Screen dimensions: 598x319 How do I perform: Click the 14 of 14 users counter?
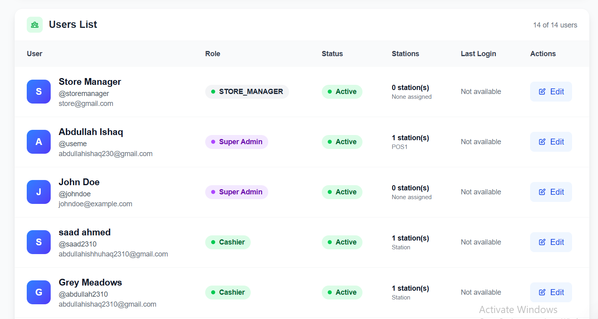(x=555, y=25)
